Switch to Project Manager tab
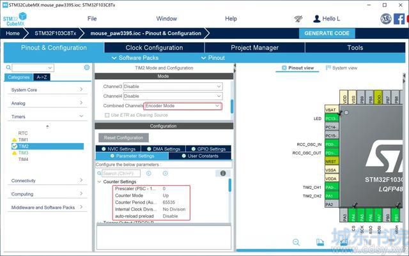This screenshot has width=409, height=256. pyautogui.click(x=254, y=48)
